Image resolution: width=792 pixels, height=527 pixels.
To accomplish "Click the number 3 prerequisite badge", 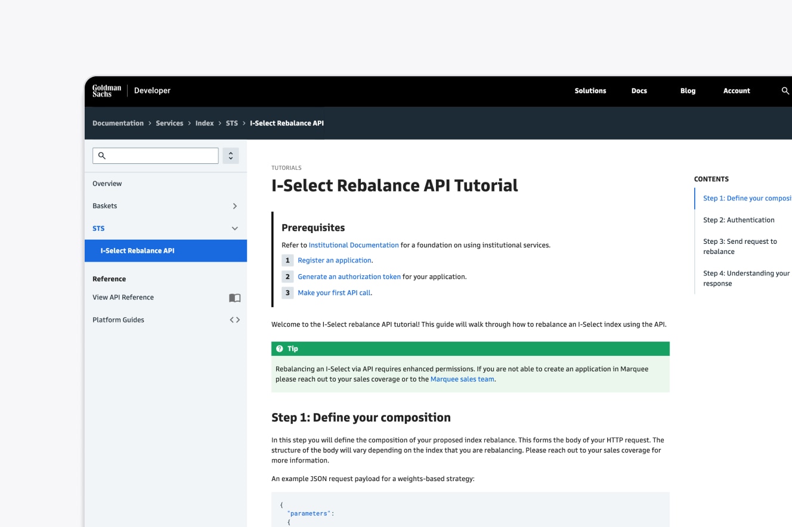I will 287,293.
